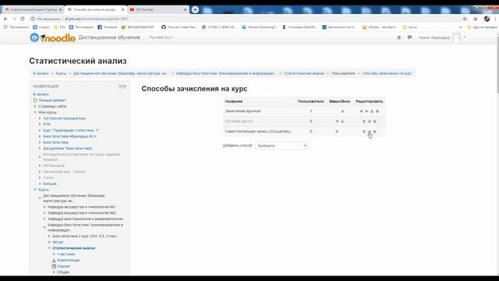
Task: Expand 'Кафедра акушерства и гинекологии №1'
Action: coord(44,207)
